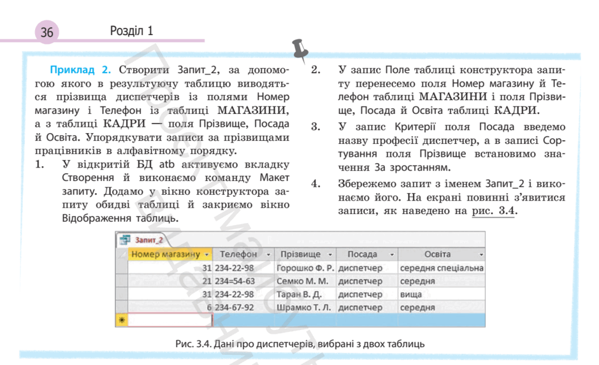Click store number 21 cell

(170, 281)
